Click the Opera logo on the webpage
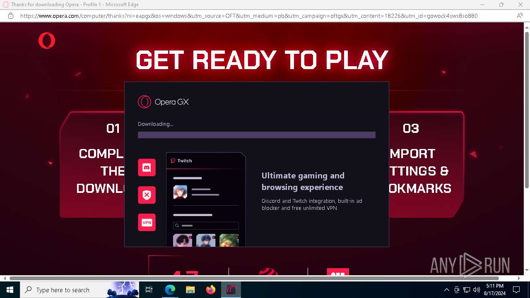This screenshot has height=298, width=530. click(47, 41)
